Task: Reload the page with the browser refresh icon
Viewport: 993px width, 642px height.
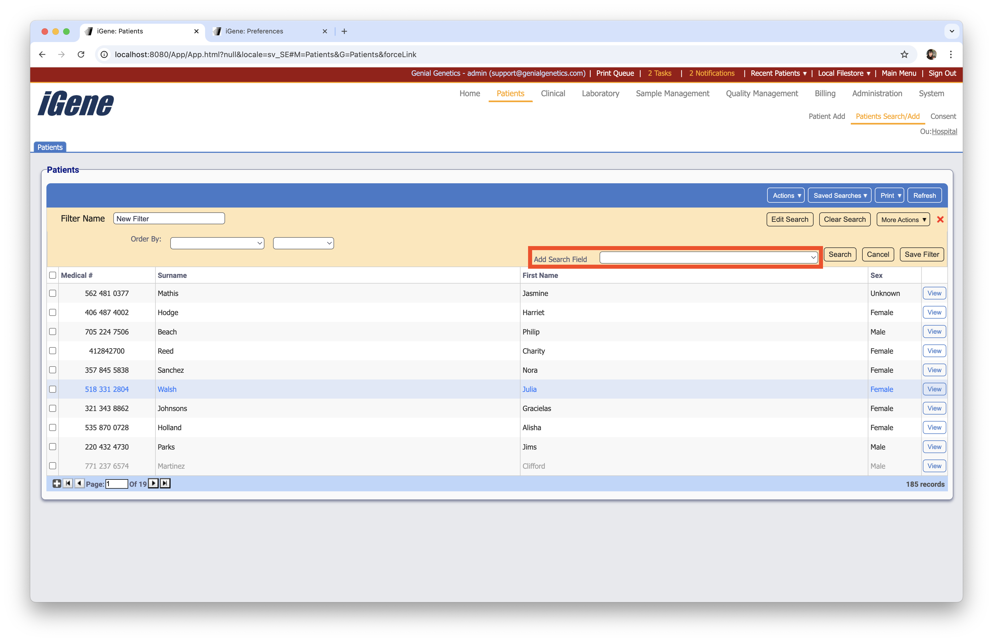Action: tap(81, 54)
